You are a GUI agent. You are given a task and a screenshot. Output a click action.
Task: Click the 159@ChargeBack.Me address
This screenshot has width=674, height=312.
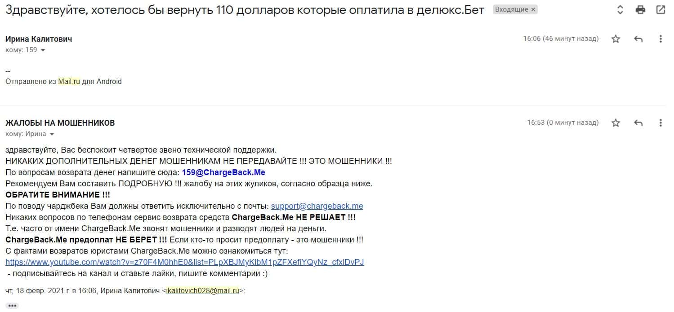(223, 172)
